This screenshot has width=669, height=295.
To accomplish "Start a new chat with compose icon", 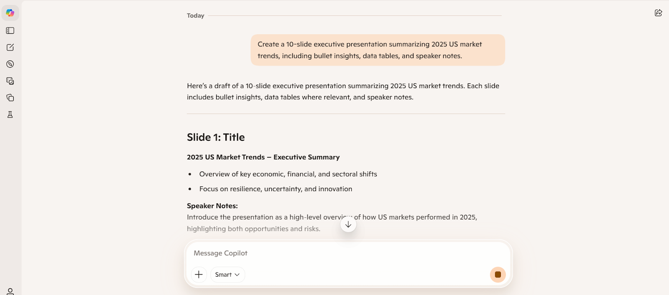I will pos(10,47).
